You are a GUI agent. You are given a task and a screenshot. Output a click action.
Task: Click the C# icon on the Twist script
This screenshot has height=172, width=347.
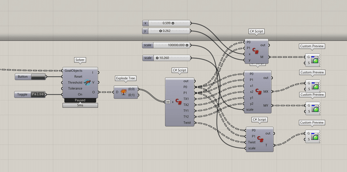(x=260, y=139)
